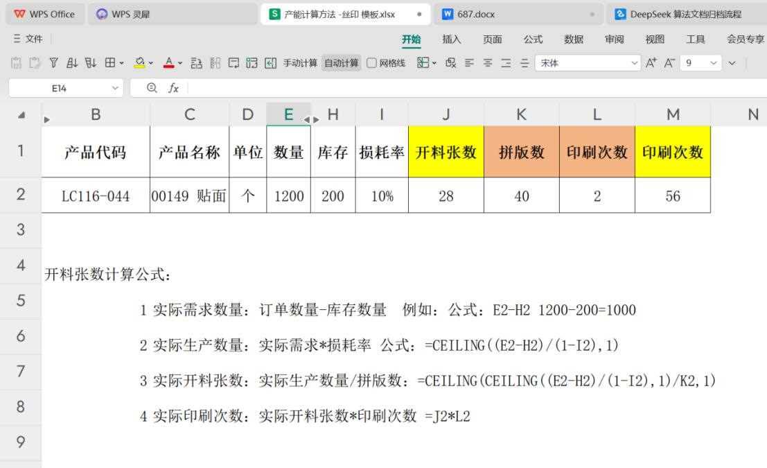Click the collapse panel arrow icon
Screen dimensions: 767x468
click(270, 62)
